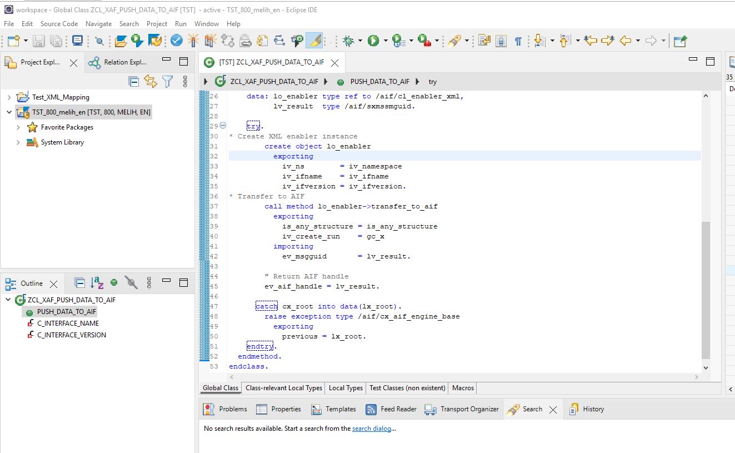Click the Debug bug icon in toolbar
The height and width of the screenshot is (453, 735).
tap(348, 41)
